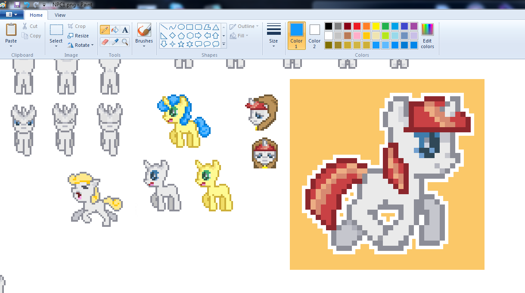Viewport: 525px width, 293px height.
Task: Select the Text tool
Action: click(125, 30)
